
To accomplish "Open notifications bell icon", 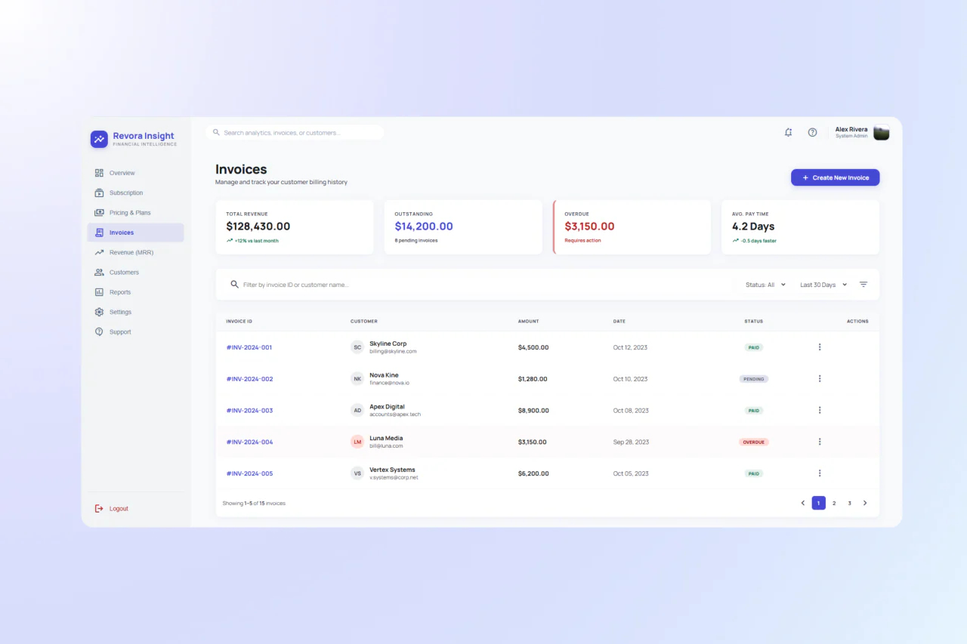I will click(x=788, y=132).
